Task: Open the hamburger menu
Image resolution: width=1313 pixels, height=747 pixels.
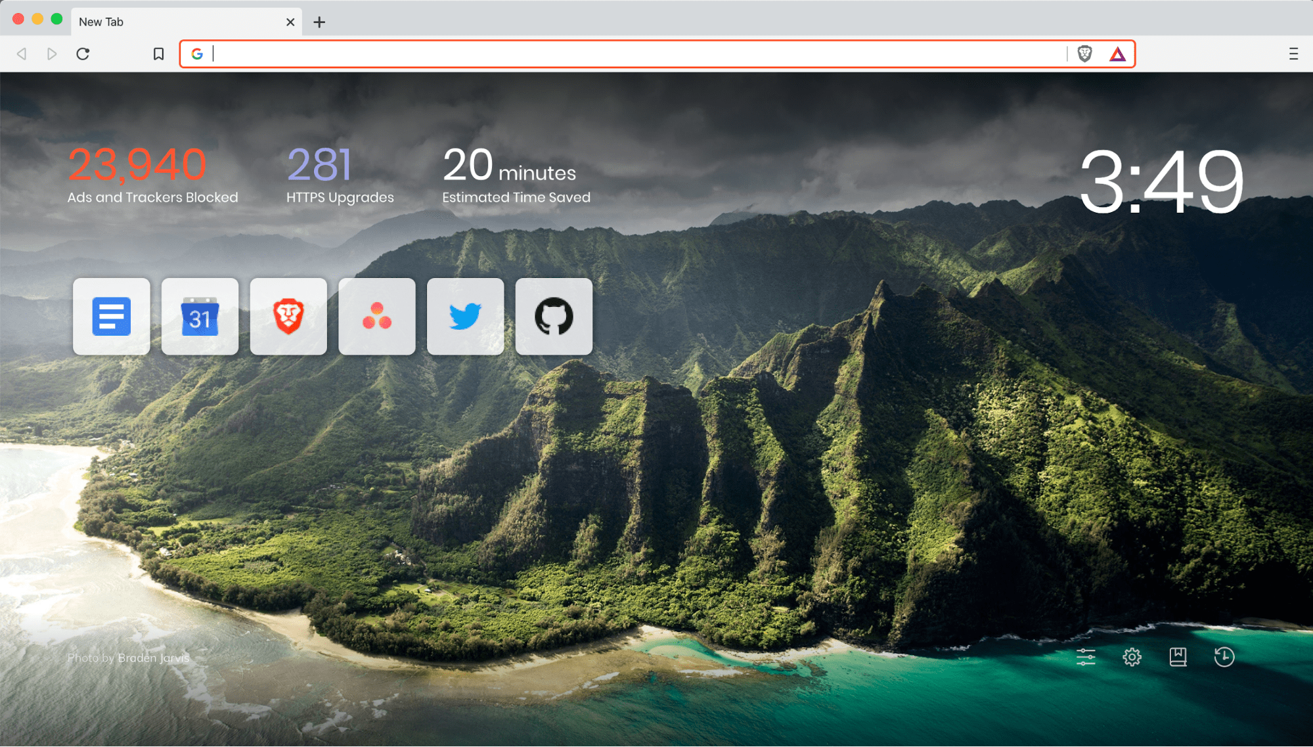Action: coord(1292,54)
